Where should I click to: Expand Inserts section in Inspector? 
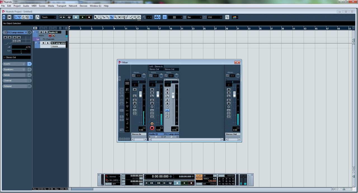coord(15,64)
